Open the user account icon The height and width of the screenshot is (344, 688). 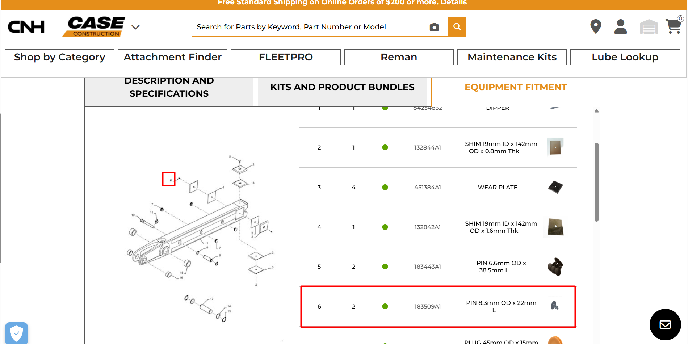click(x=621, y=26)
